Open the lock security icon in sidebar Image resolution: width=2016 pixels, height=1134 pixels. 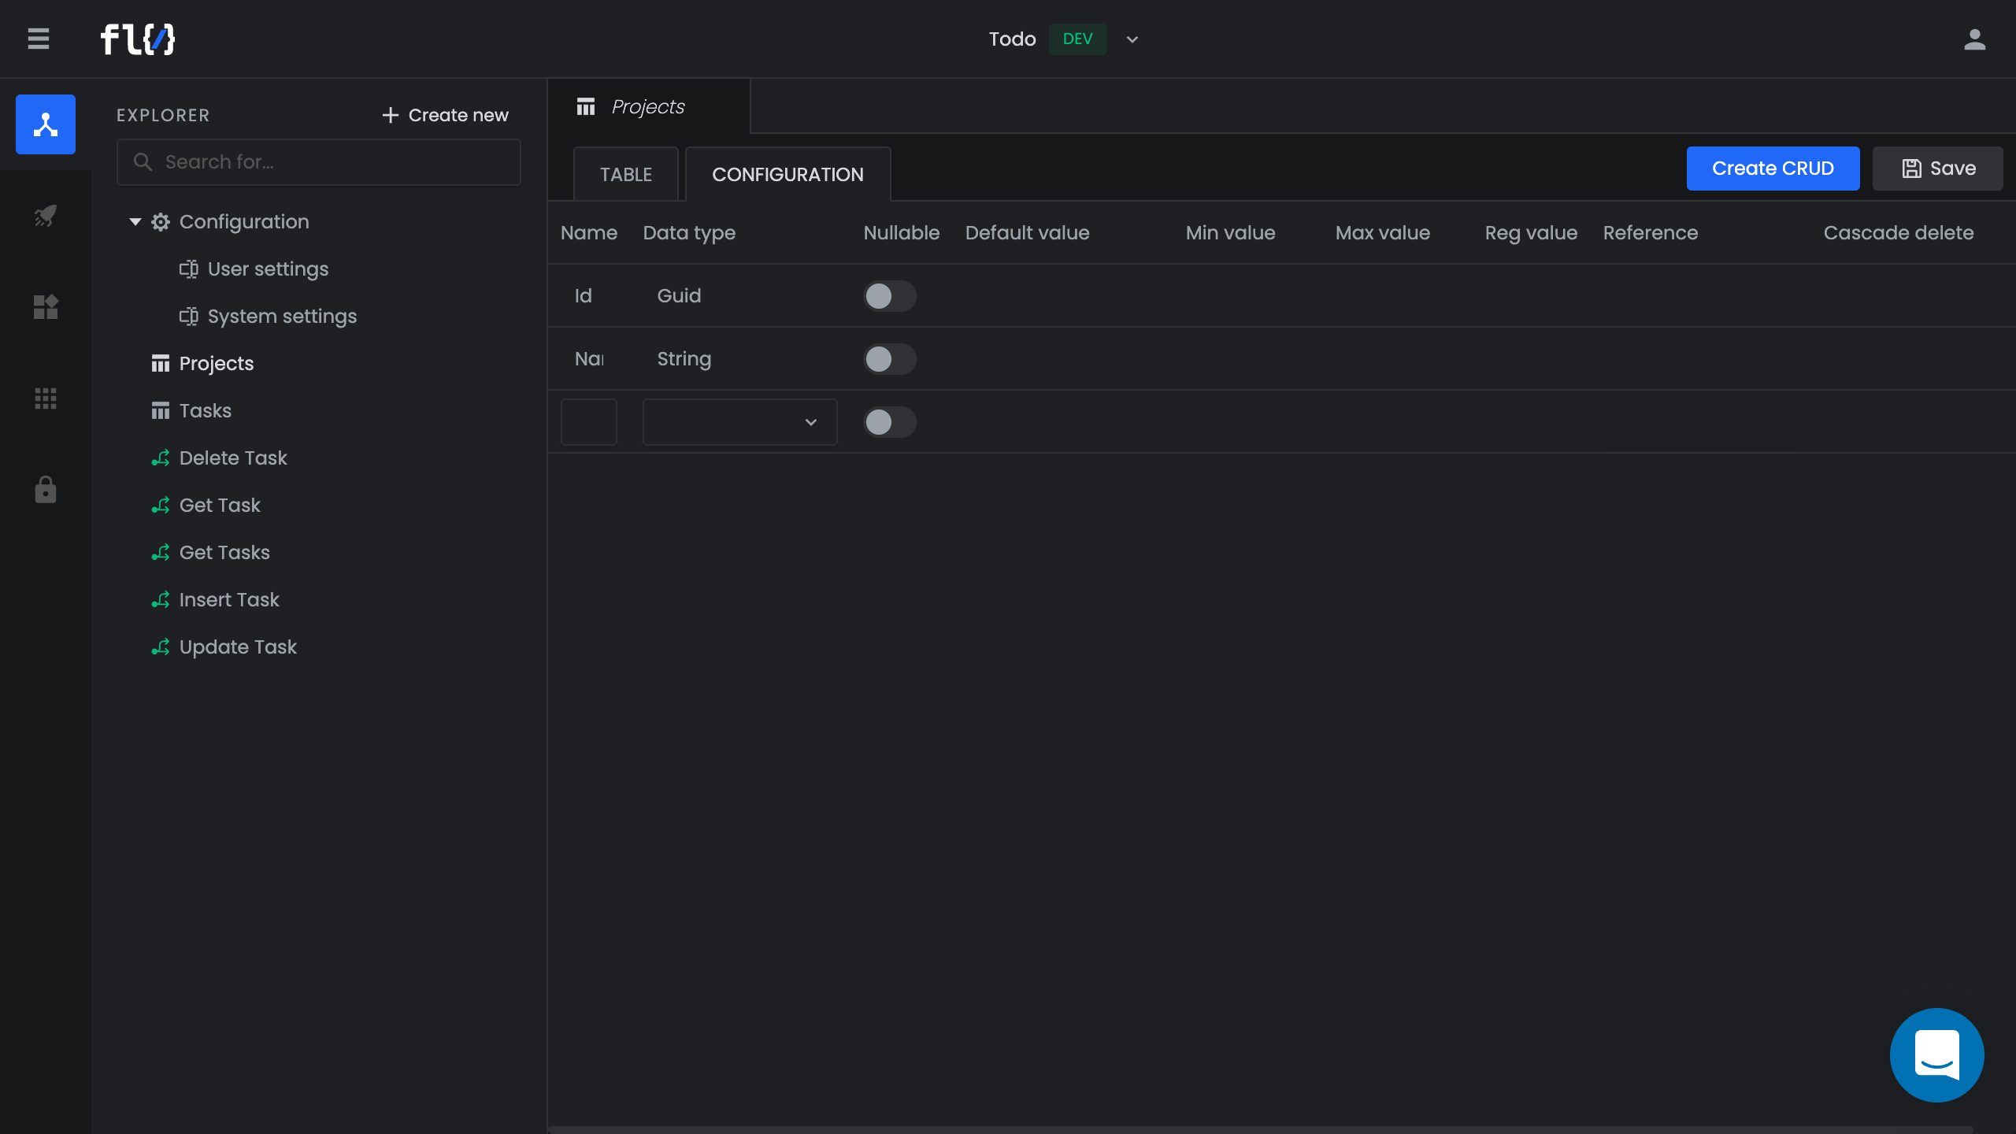click(x=46, y=489)
